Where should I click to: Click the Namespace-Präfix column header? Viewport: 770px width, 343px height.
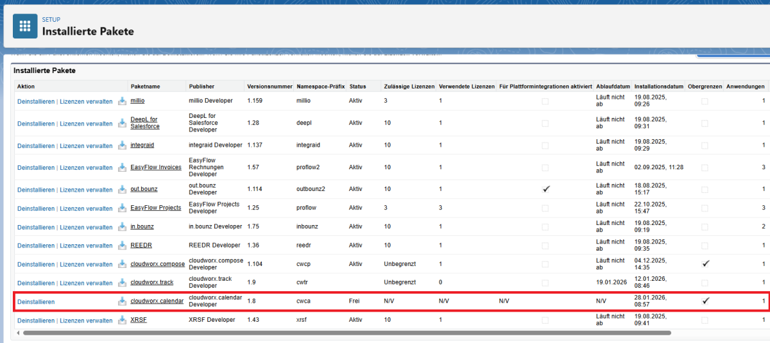pos(321,86)
